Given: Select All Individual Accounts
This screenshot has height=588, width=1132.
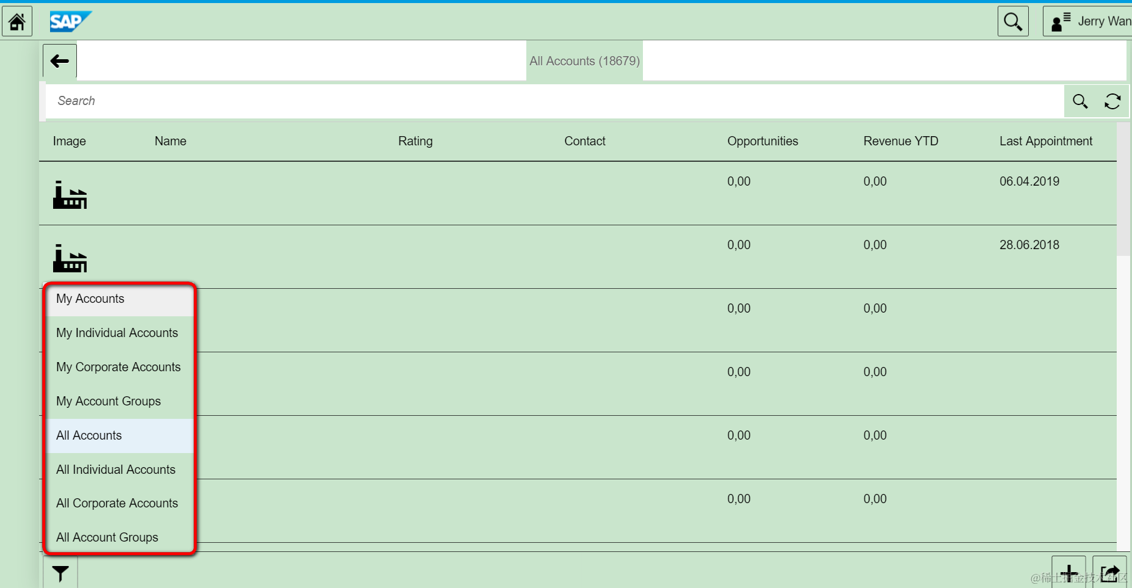Looking at the screenshot, I should click(x=121, y=470).
